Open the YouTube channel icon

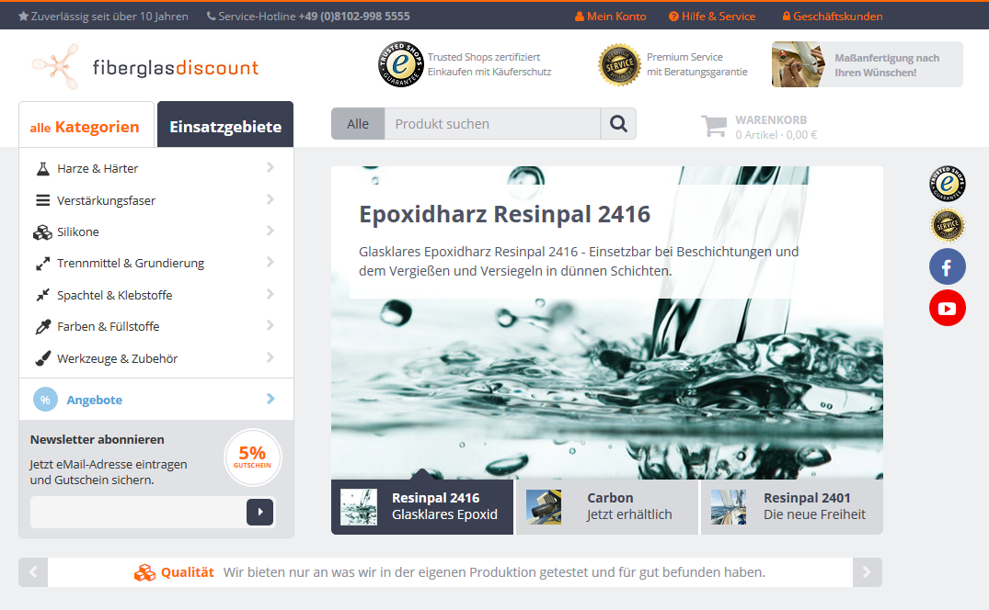(x=948, y=309)
